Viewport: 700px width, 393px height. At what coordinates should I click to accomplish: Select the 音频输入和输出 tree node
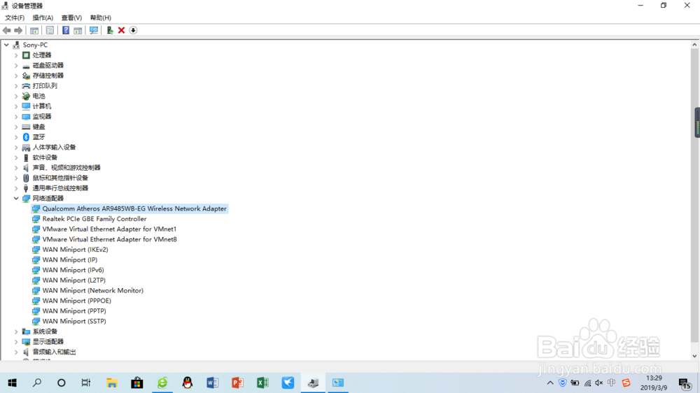click(54, 352)
